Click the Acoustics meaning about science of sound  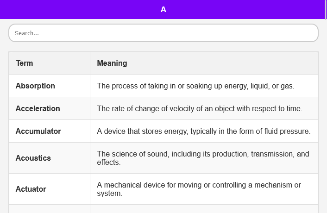(203, 158)
